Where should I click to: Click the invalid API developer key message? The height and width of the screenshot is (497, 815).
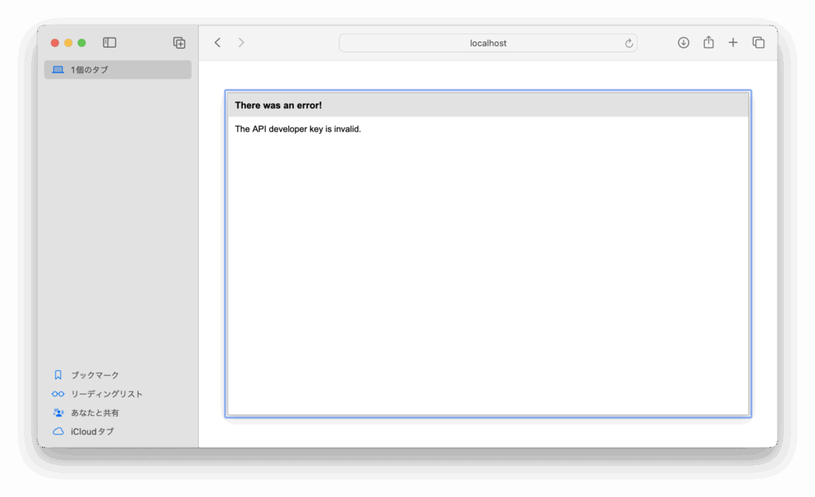[298, 129]
